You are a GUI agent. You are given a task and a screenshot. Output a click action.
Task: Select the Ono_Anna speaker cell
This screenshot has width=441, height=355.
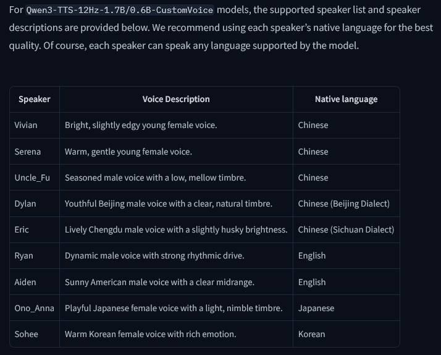[34, 308]
